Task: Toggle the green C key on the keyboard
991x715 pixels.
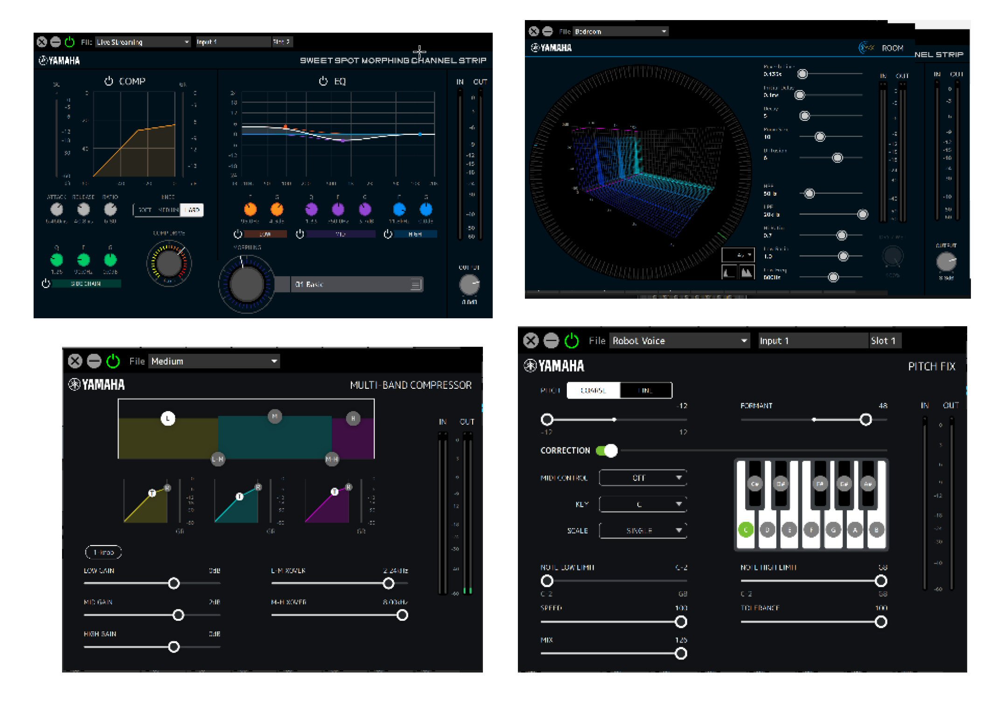Action: [746, 529]
